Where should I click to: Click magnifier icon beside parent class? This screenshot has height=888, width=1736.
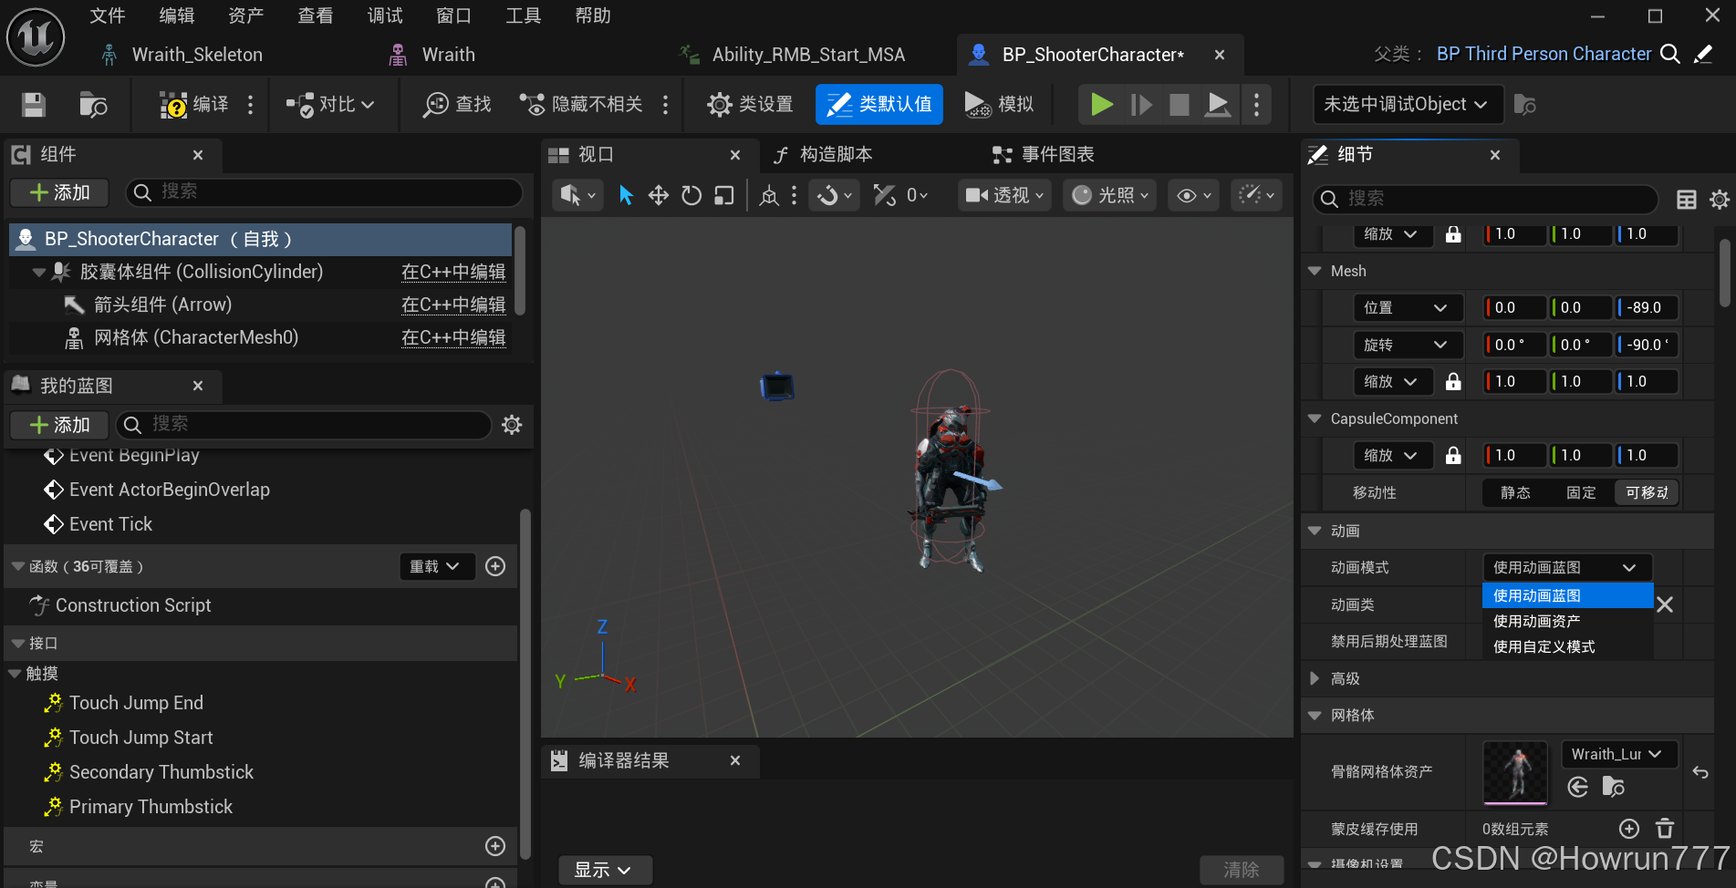[x=1670, y=54]
